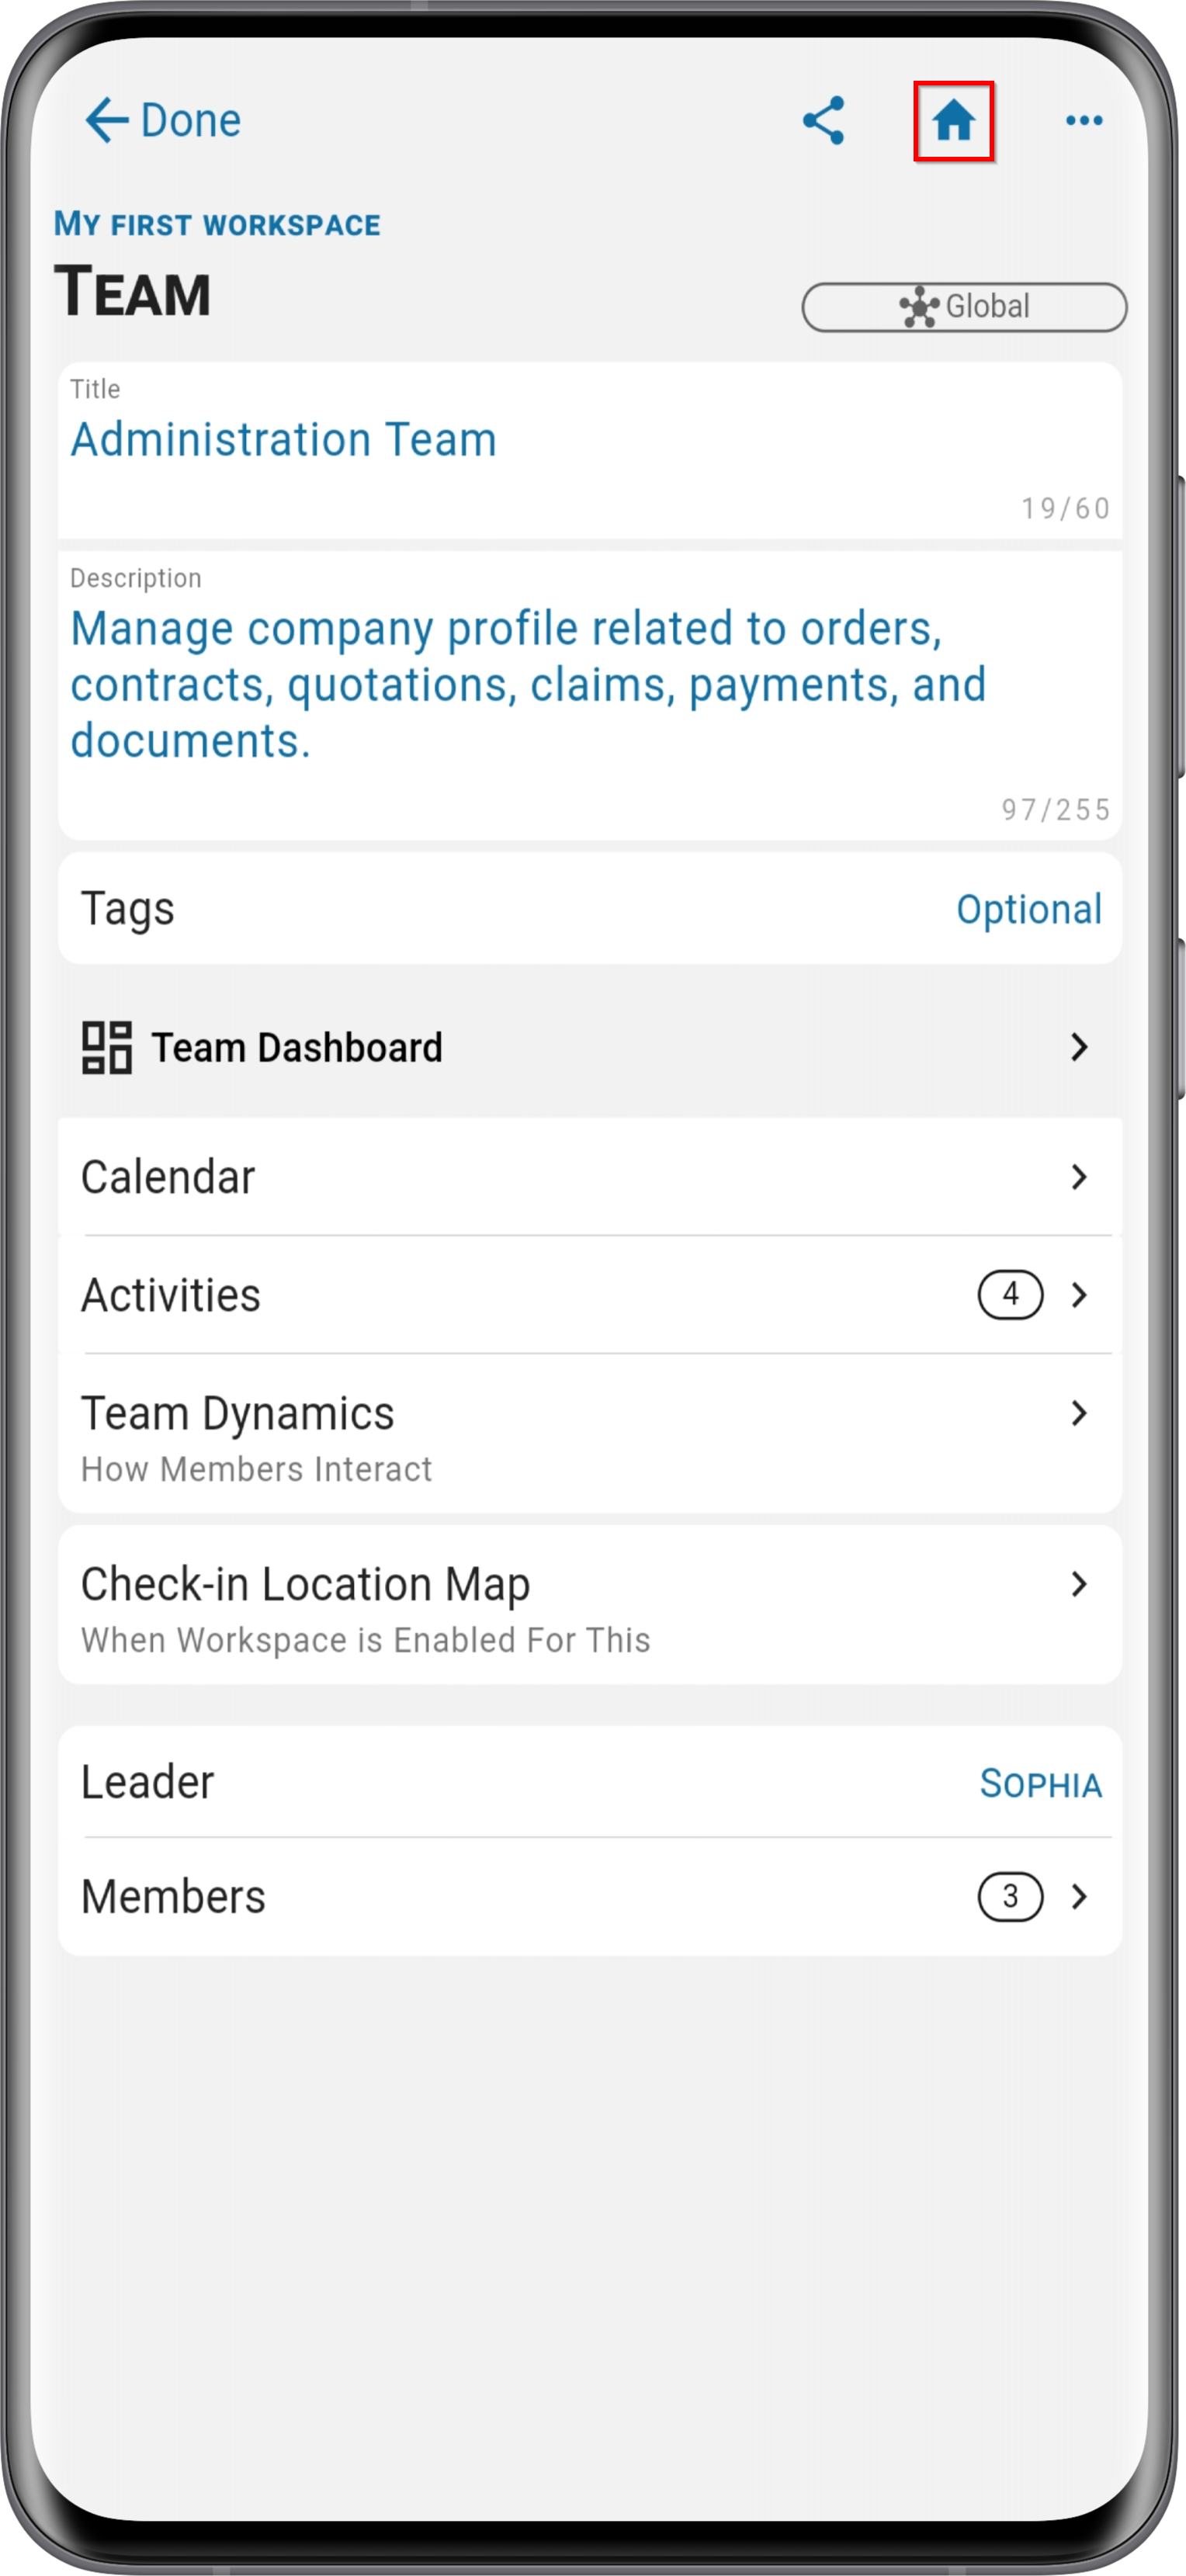
Task: Click the Members count badge showing 3
Action: point(1010,1896)
